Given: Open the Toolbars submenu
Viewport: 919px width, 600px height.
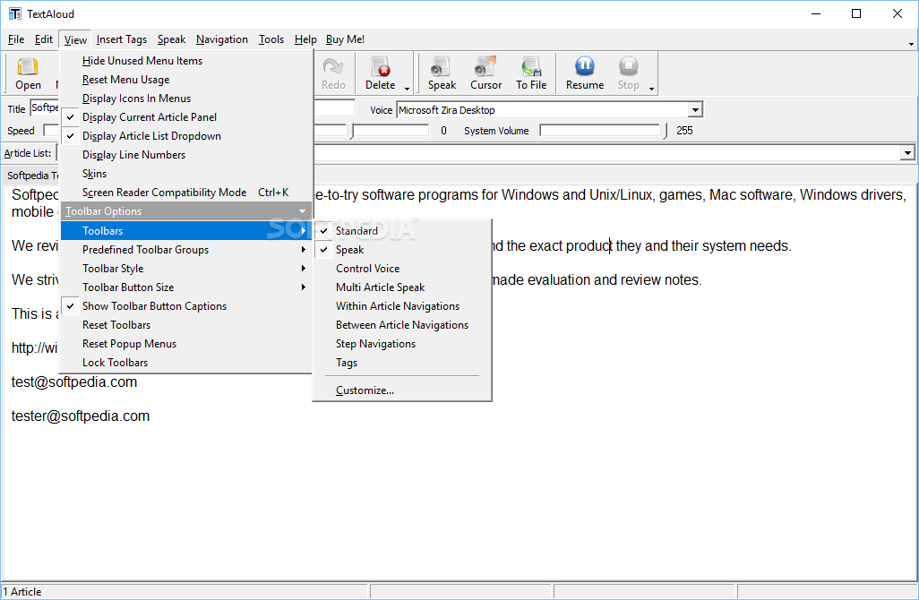Looking at the screenshot, I should click(186, 231).
